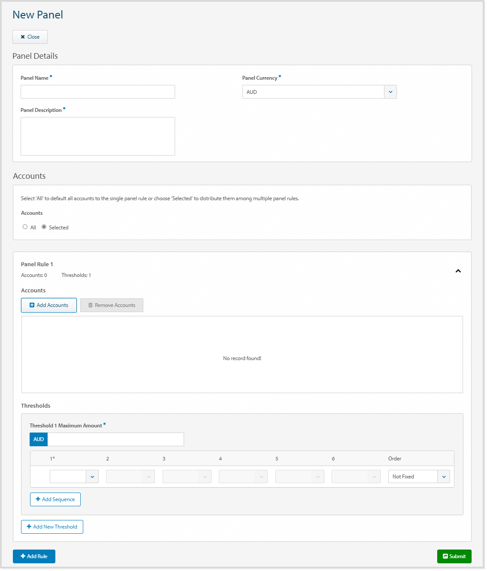
Task: Click the Remove Accounts trash button
Action: coord(112,305)
